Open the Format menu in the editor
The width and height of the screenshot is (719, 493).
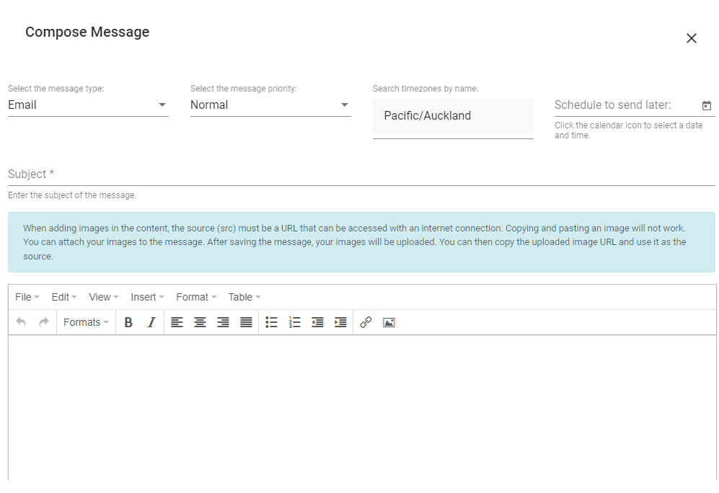pyautogui.click(x=196, y=297)
